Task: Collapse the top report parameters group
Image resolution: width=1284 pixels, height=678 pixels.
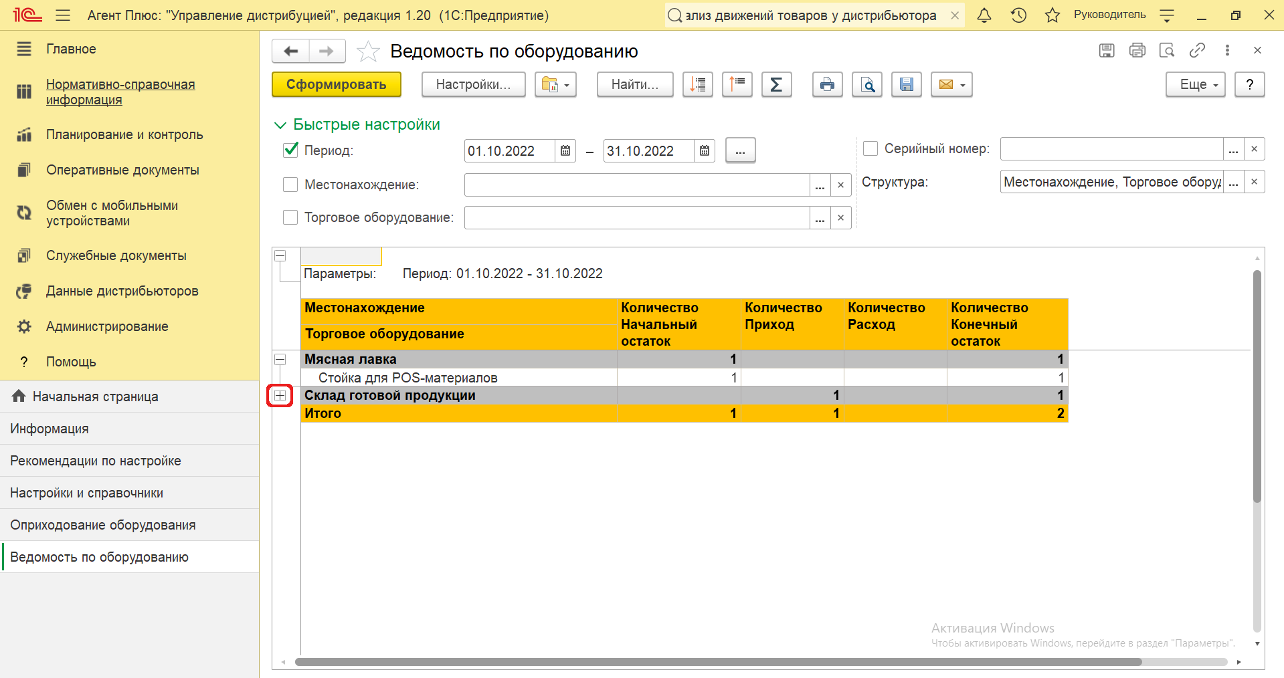Action: (280, 256)
